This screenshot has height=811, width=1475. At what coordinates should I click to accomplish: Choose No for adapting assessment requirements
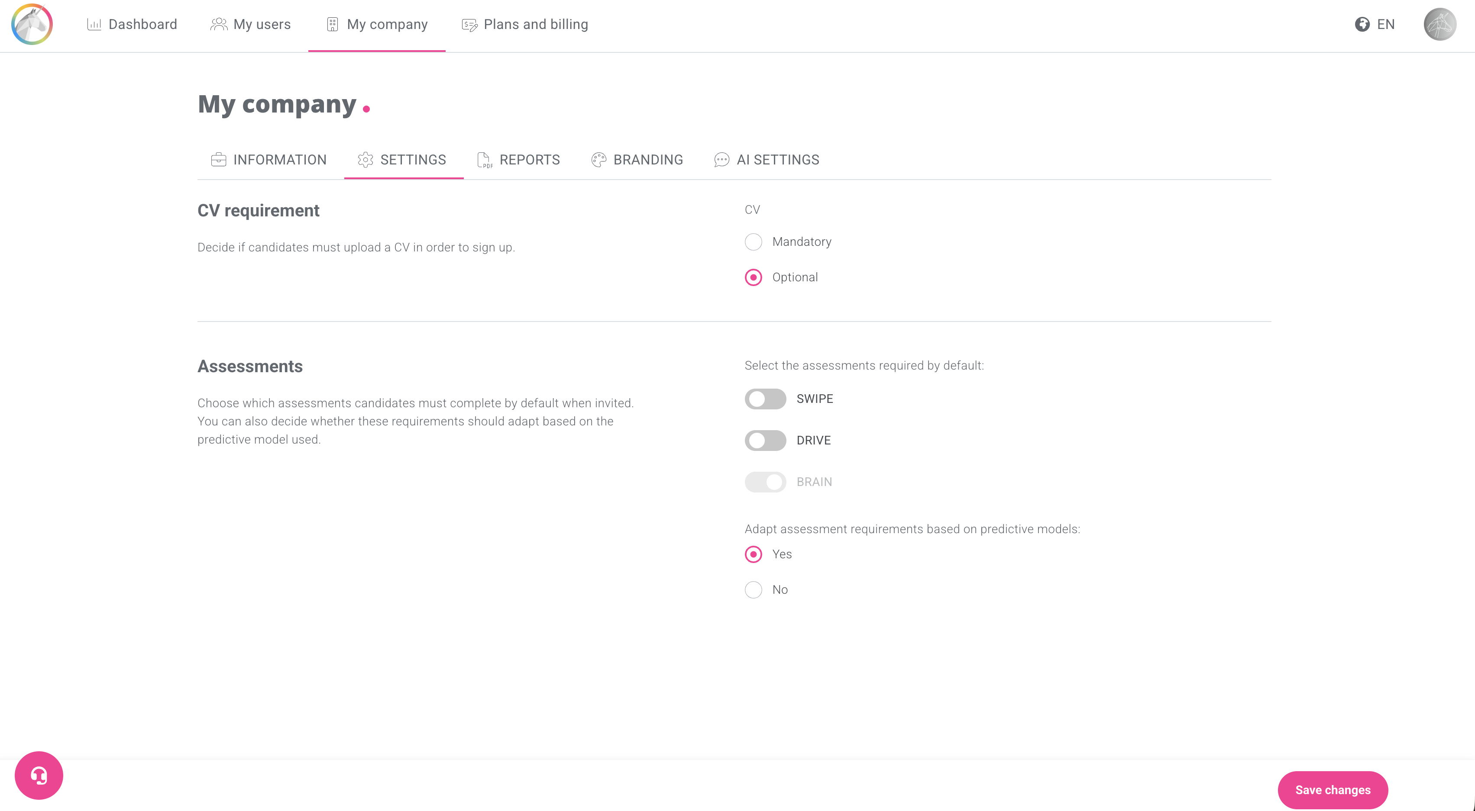753,589
